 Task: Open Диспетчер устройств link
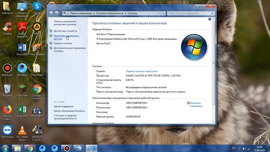point(65,31)
